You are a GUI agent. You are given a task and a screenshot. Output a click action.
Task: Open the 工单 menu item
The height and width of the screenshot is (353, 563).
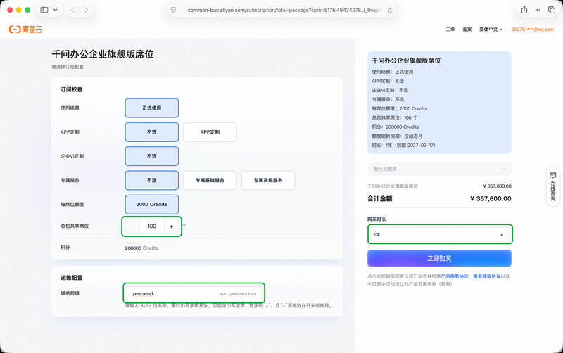point(450,30)
